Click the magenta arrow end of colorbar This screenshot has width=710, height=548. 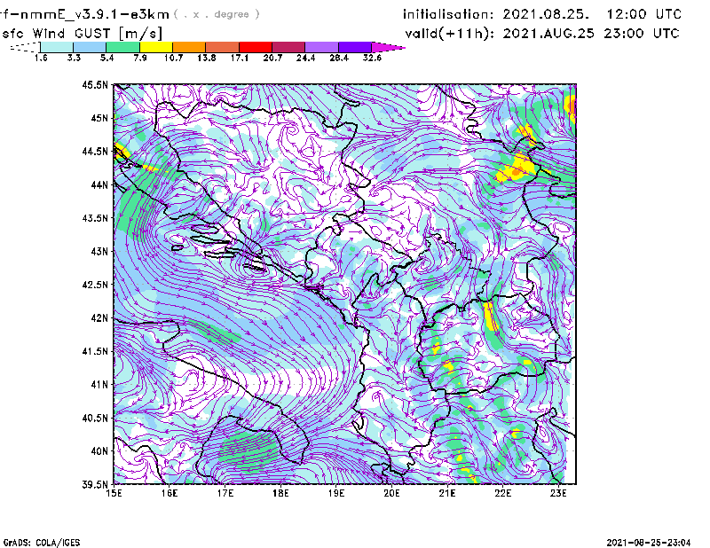coord(387,47)
